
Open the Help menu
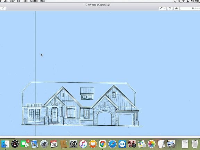[42, 1]
